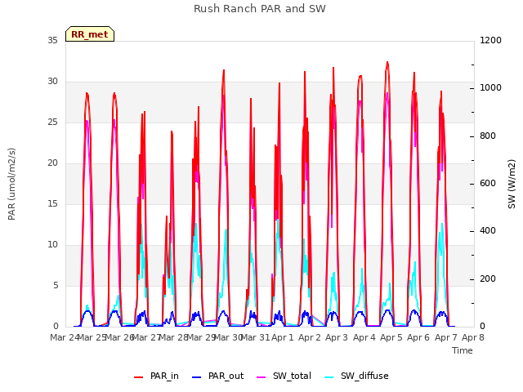Click the blue PAR_out legend swatch
The height and width of the screenshot is (392, 523).
coord(196,377)
